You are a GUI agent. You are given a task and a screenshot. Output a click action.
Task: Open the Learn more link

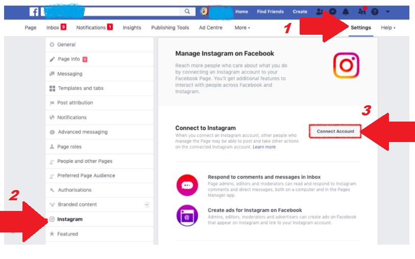coord(264,147)
